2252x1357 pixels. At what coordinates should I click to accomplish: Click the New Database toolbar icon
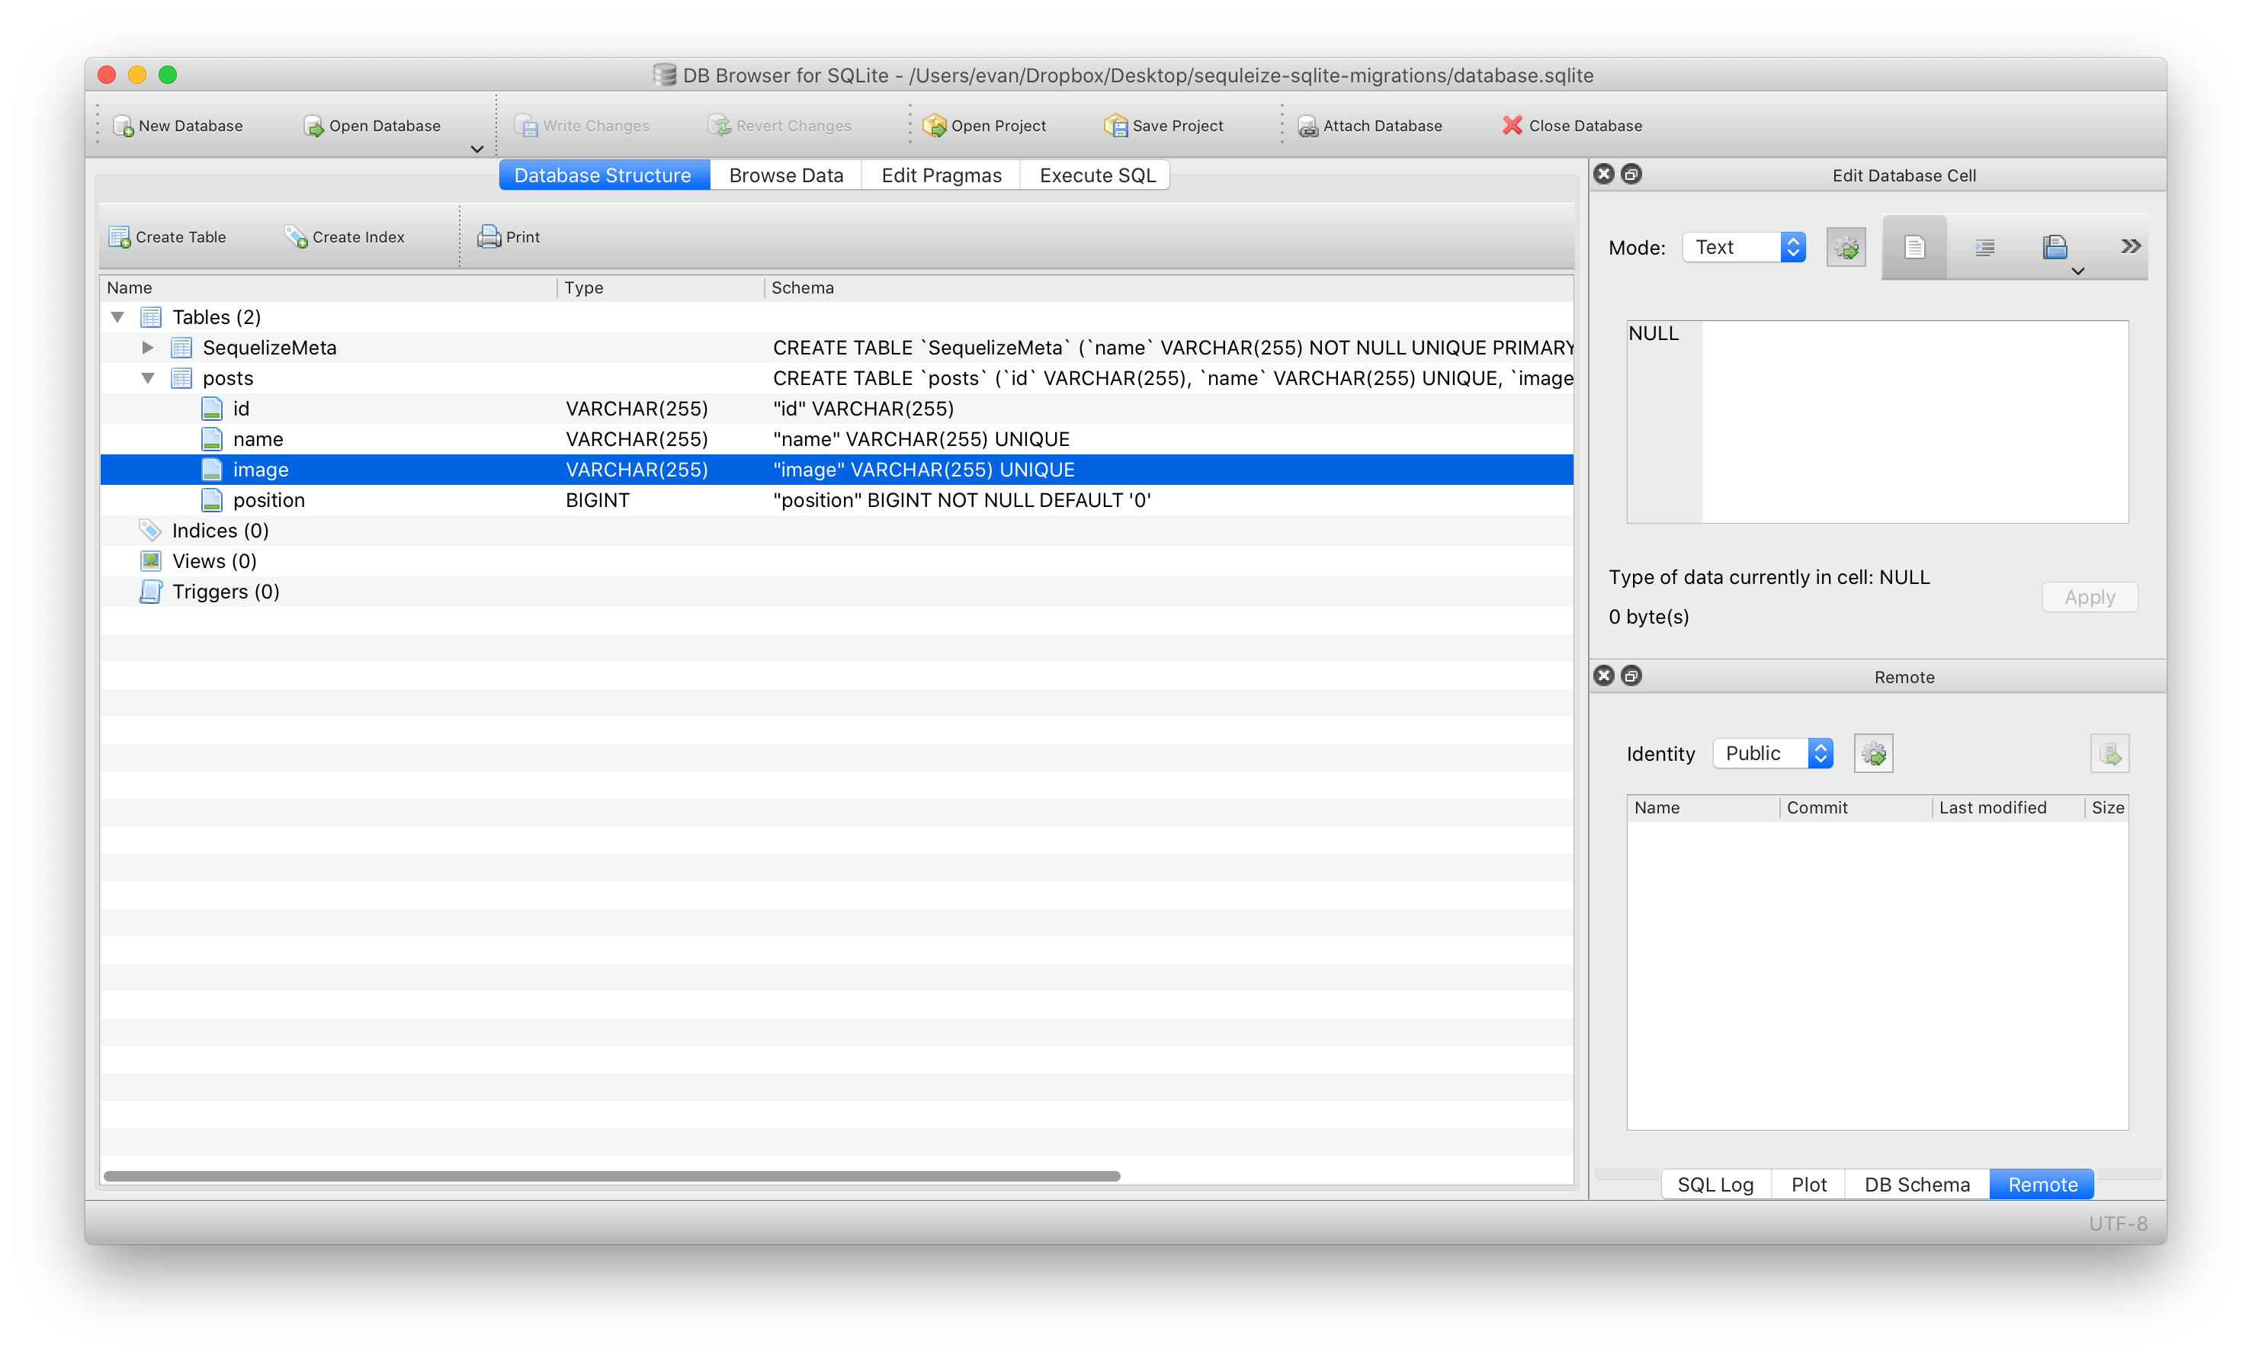point(123,126)
